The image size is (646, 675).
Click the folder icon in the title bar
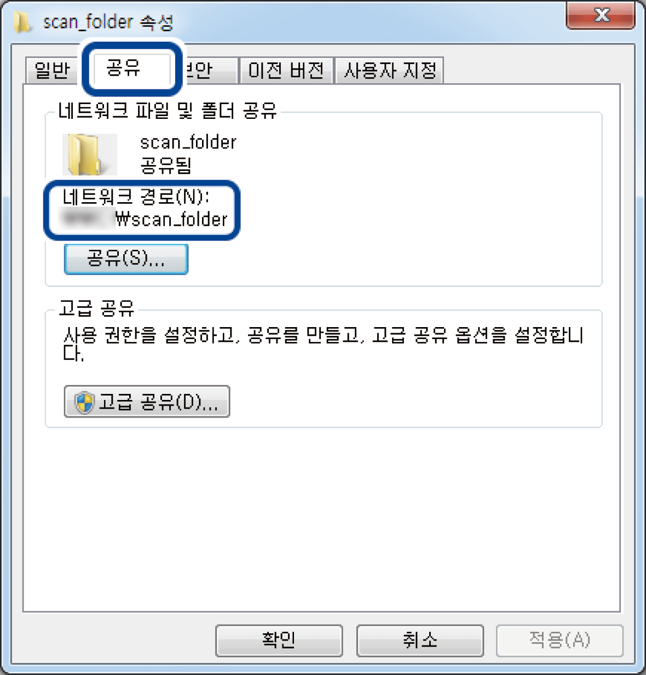pyautogui.click(x=22, y=22)
